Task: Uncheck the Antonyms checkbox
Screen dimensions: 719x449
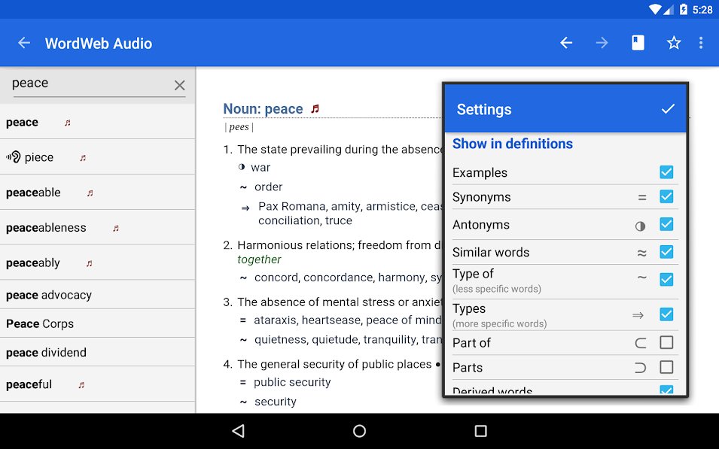Action: pyautogui.click(x=666, y=224)
